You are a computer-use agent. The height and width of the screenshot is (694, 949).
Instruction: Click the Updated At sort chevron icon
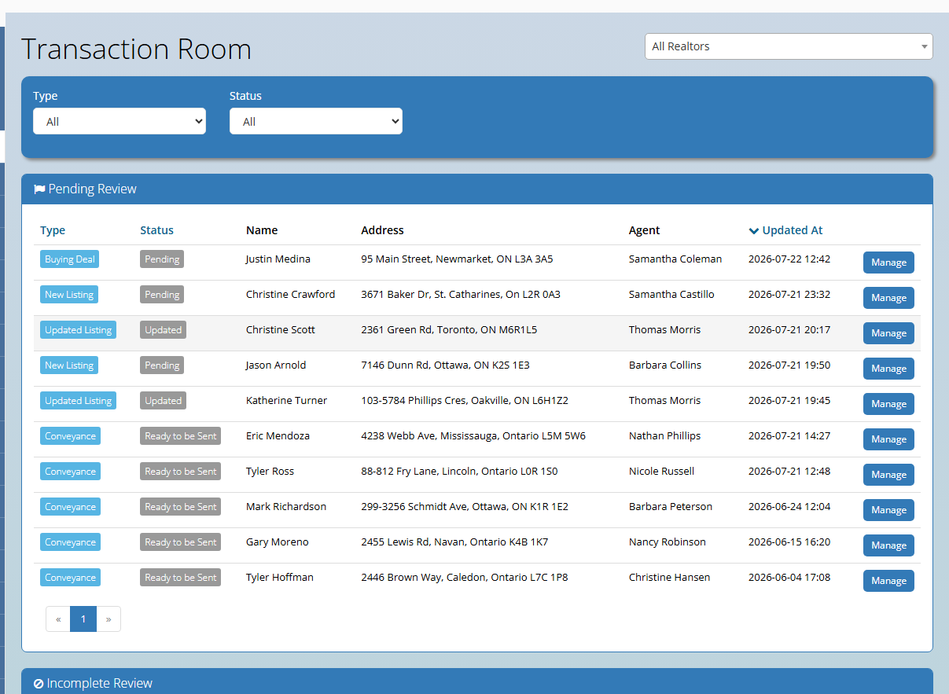754,231
